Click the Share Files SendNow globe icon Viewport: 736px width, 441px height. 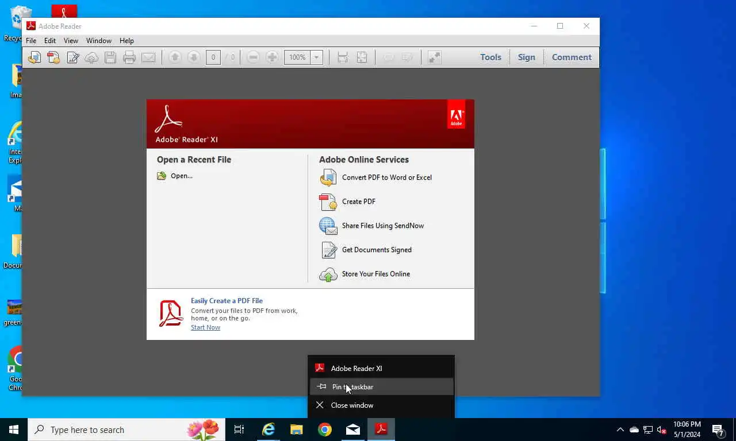328,226
